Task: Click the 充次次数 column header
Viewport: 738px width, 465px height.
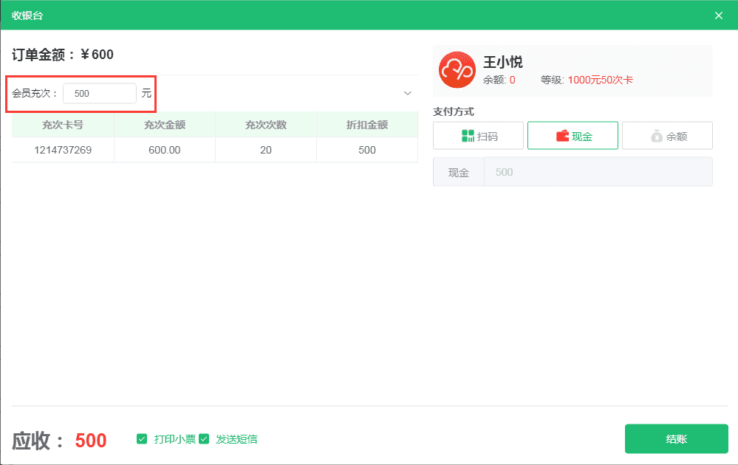Action: click(266, 125)
